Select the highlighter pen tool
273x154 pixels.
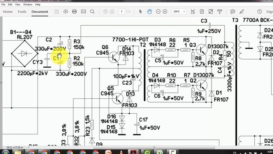242,12
